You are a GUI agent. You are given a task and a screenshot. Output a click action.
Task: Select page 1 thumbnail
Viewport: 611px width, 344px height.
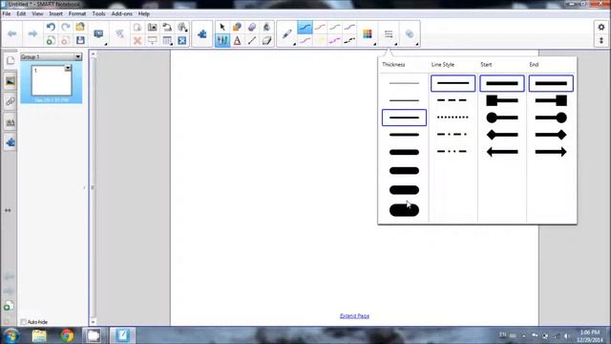tap(52, 80)
